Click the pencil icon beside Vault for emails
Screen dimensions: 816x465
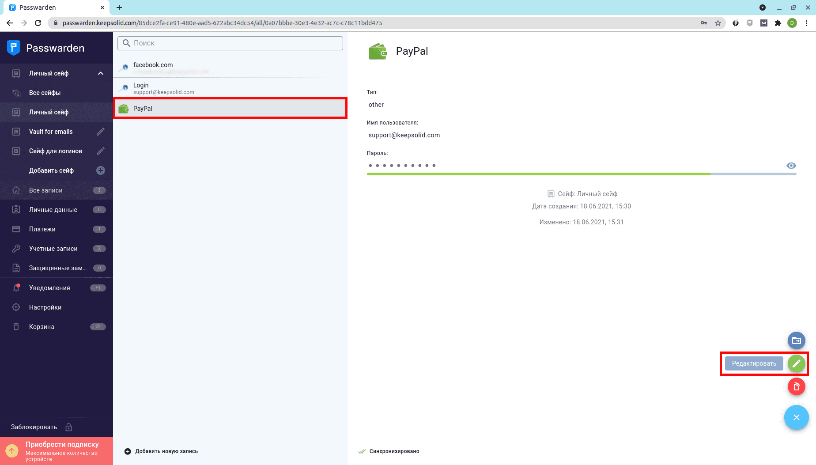[101, 132]
